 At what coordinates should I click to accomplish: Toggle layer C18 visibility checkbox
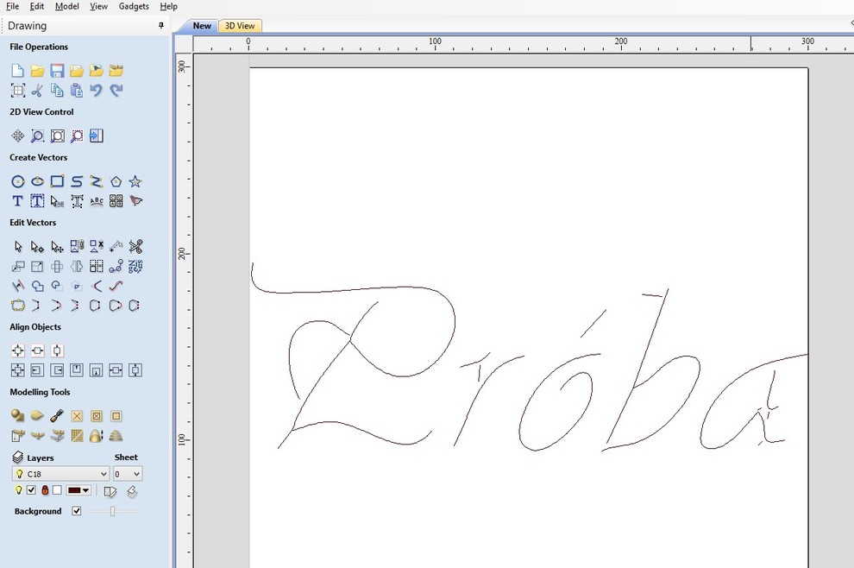(32, 490)
